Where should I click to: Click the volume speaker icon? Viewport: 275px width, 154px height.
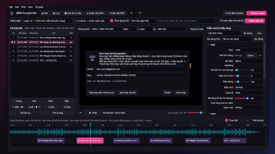(x=185, y=113)
